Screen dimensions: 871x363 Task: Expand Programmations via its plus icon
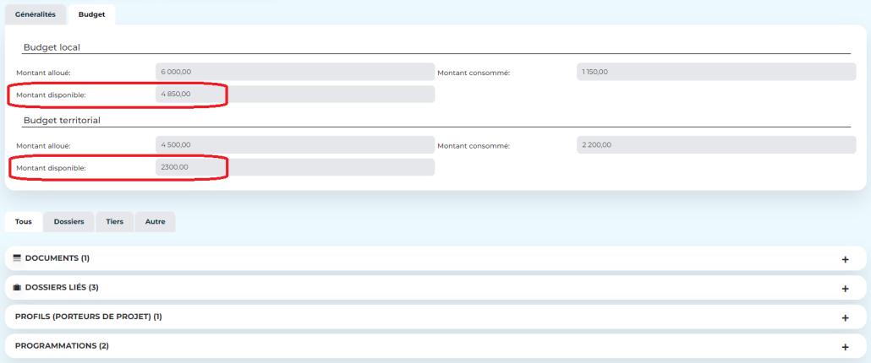point(845,347)
